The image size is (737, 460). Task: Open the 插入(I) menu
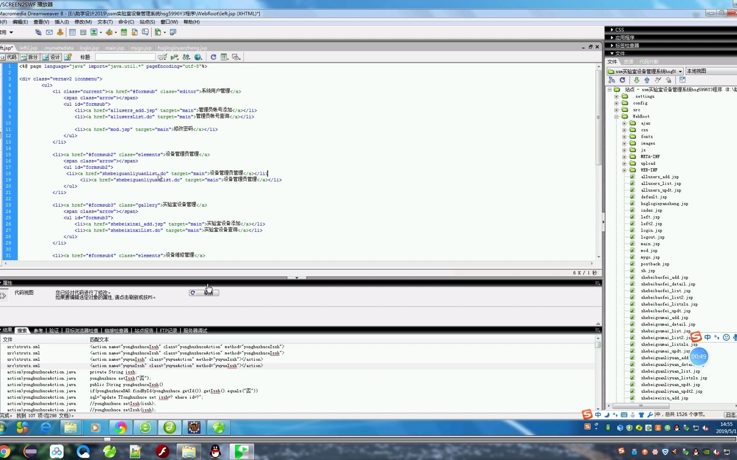pyautogui.click(x=62, y=22)
